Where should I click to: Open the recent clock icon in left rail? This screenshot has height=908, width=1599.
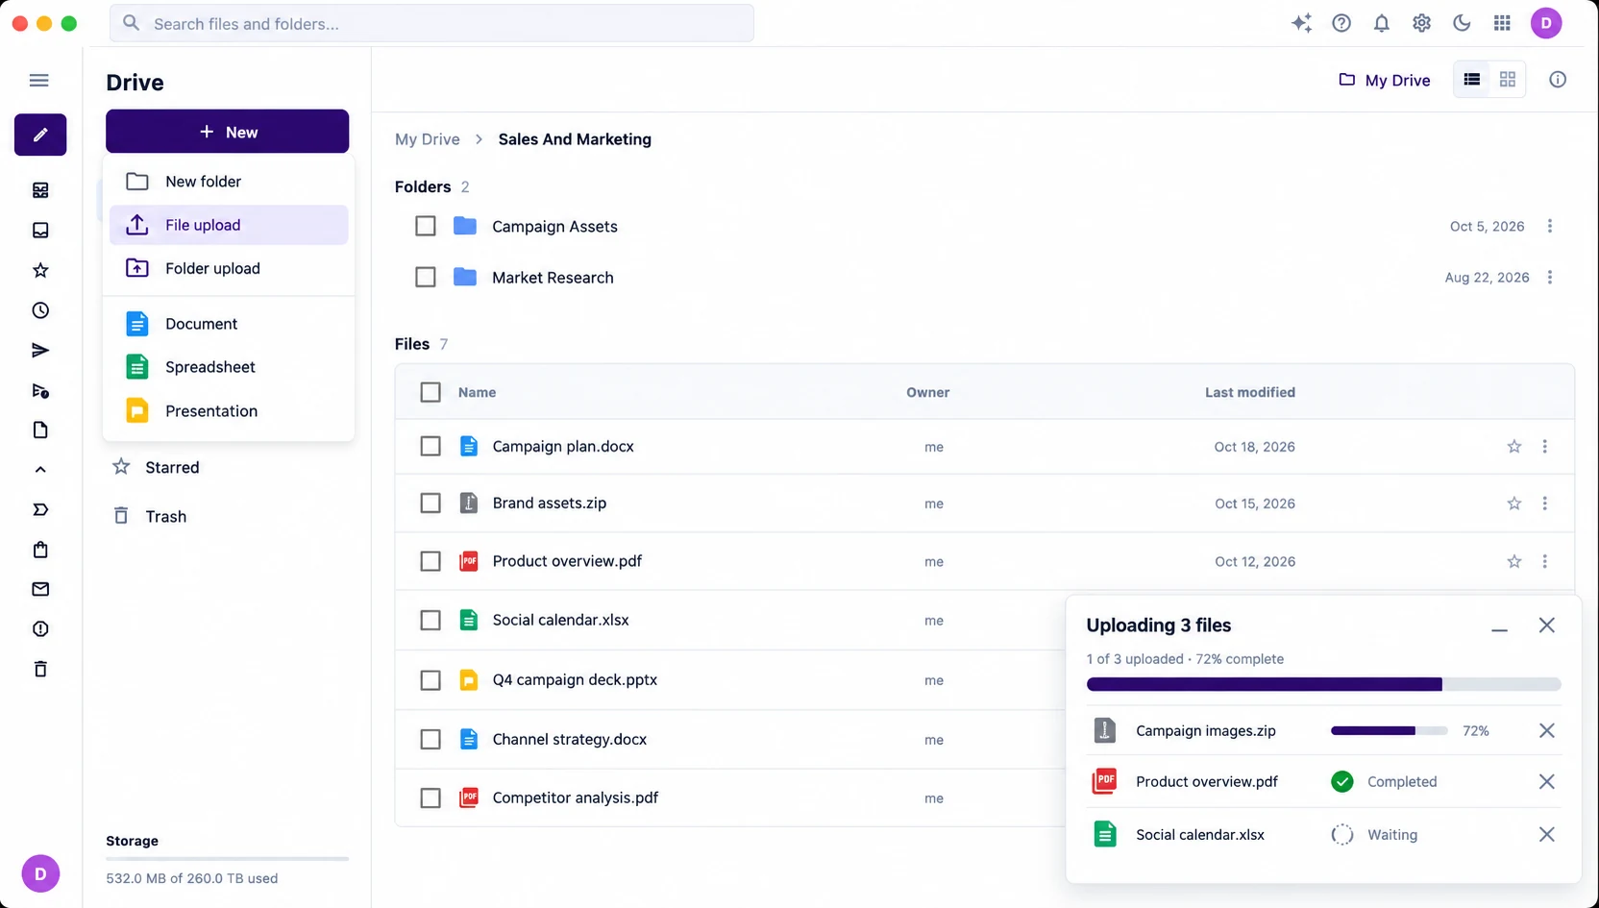click(x=40, y=310)
